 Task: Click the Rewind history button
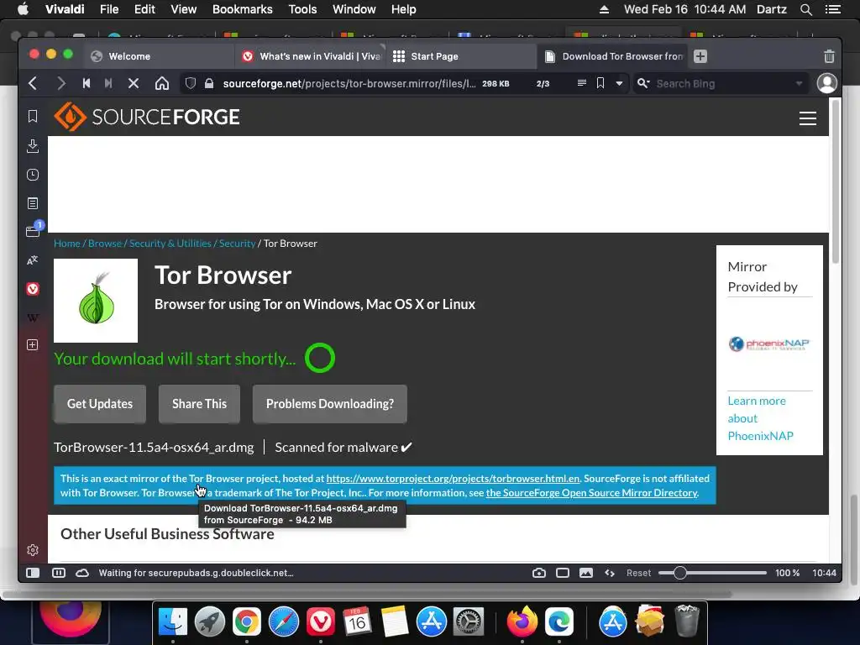[87, 83]
